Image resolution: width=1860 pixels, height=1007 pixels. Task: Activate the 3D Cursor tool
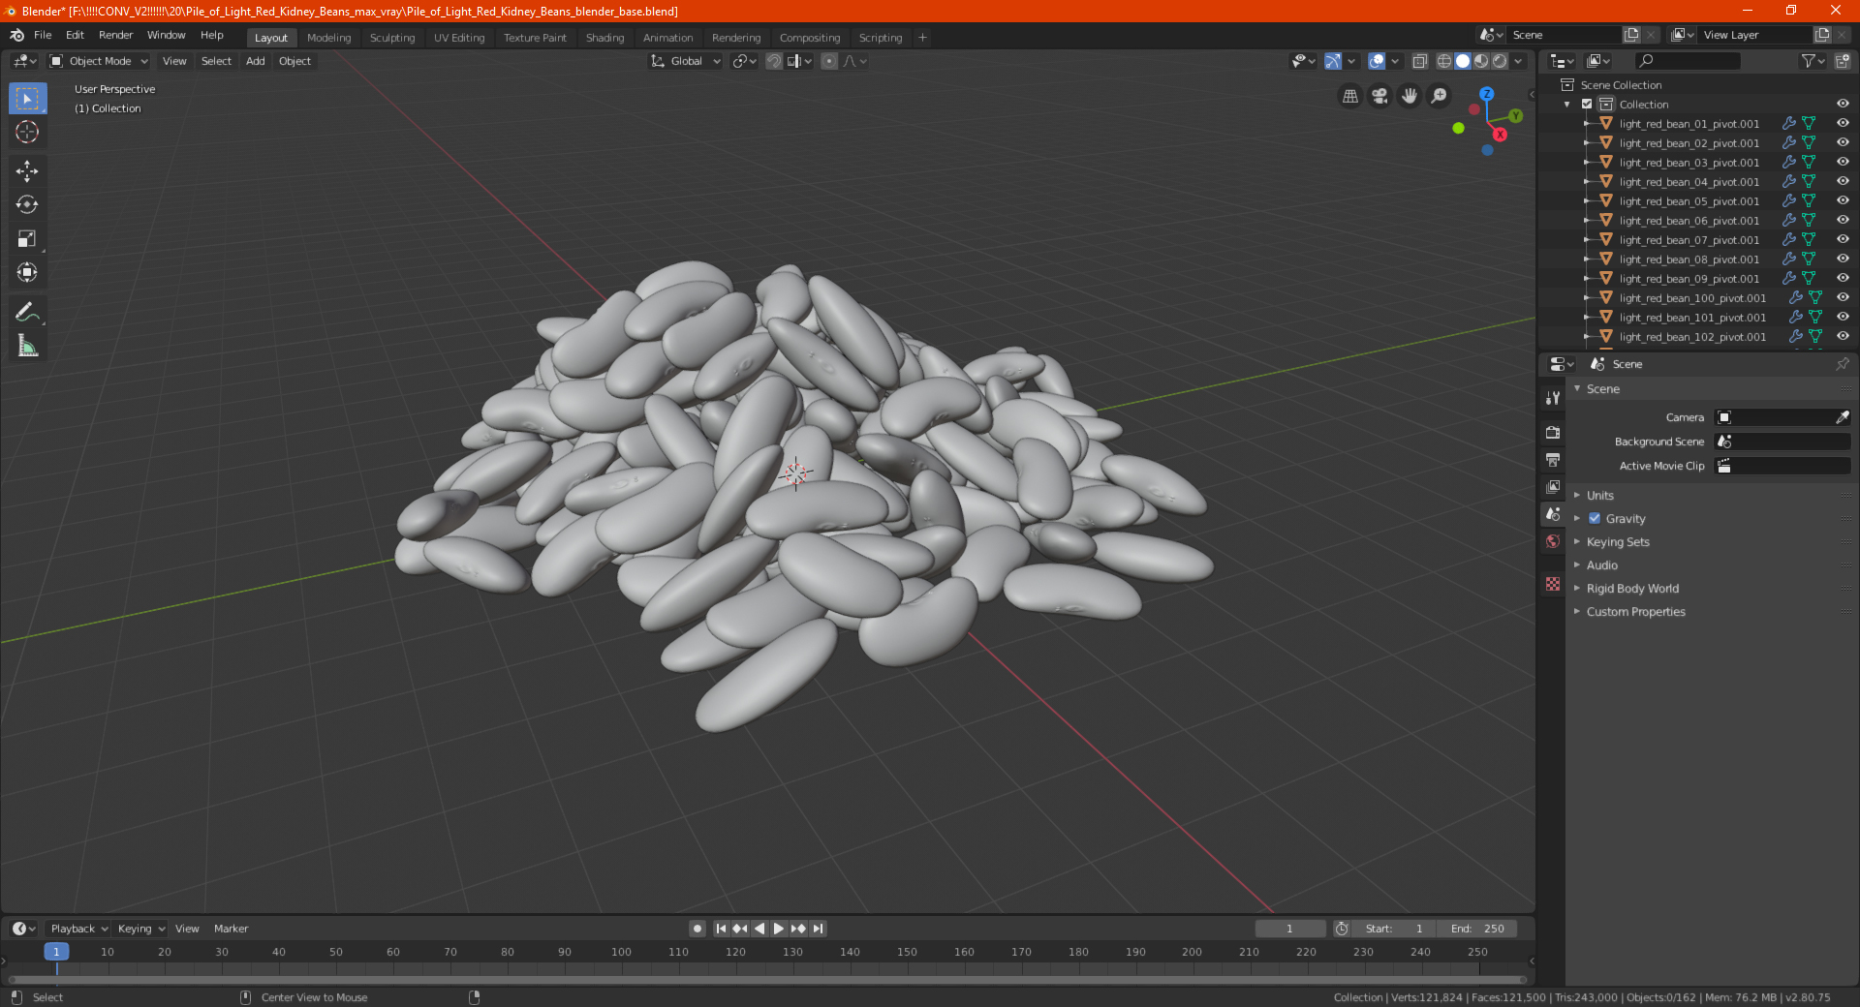(x=27, y=132)
